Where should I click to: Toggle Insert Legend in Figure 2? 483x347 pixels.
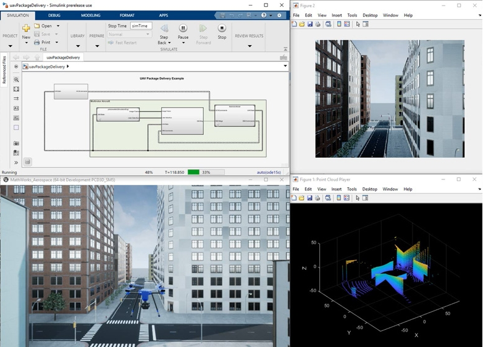pyautogui.click(x=347, y=24)
